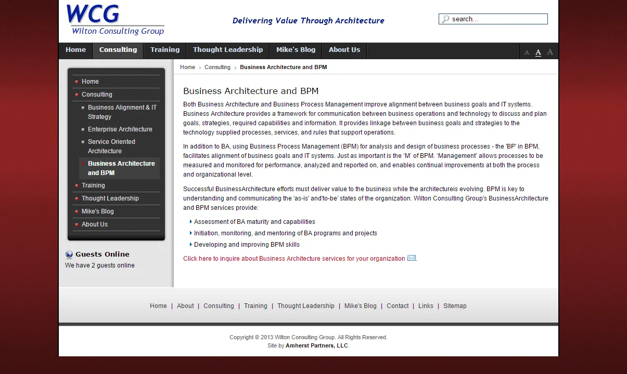Open Enterprise Architecture in the sidebar
The height and width of the screenshot is (374, 627).
tap(119, 129)
